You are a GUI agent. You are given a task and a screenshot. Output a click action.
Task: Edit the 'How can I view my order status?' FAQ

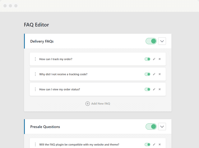point(154,89)
